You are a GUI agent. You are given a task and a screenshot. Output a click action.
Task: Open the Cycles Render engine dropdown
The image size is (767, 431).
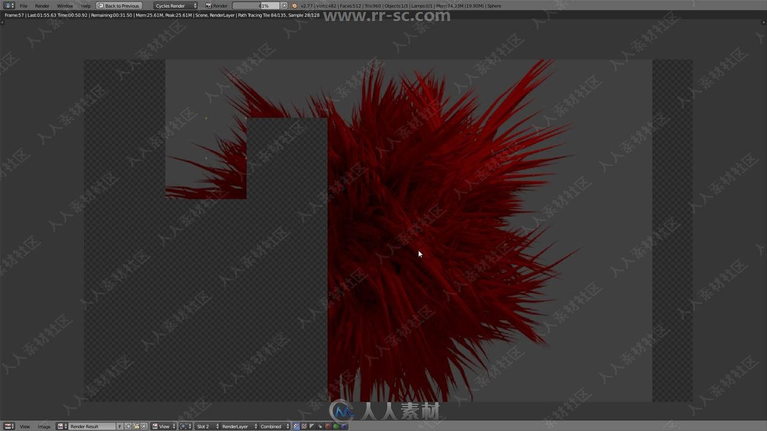click(x=176, y=6)
